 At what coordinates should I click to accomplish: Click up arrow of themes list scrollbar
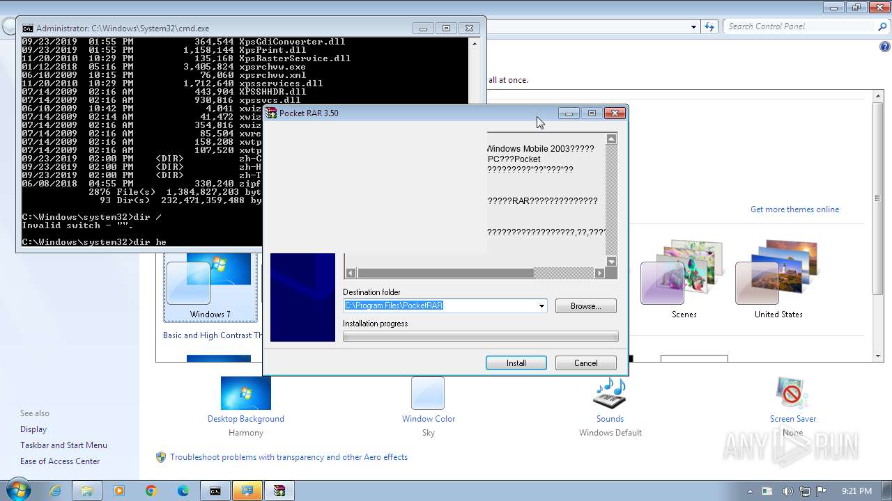pos(878,95)
